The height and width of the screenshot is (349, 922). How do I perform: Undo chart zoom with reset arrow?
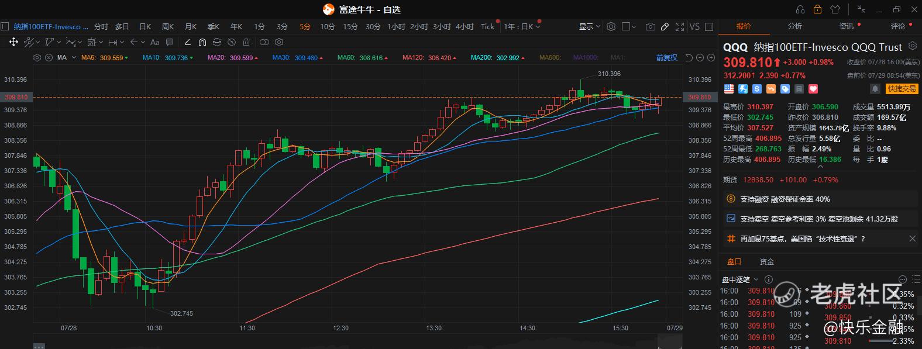click(689, 58)
